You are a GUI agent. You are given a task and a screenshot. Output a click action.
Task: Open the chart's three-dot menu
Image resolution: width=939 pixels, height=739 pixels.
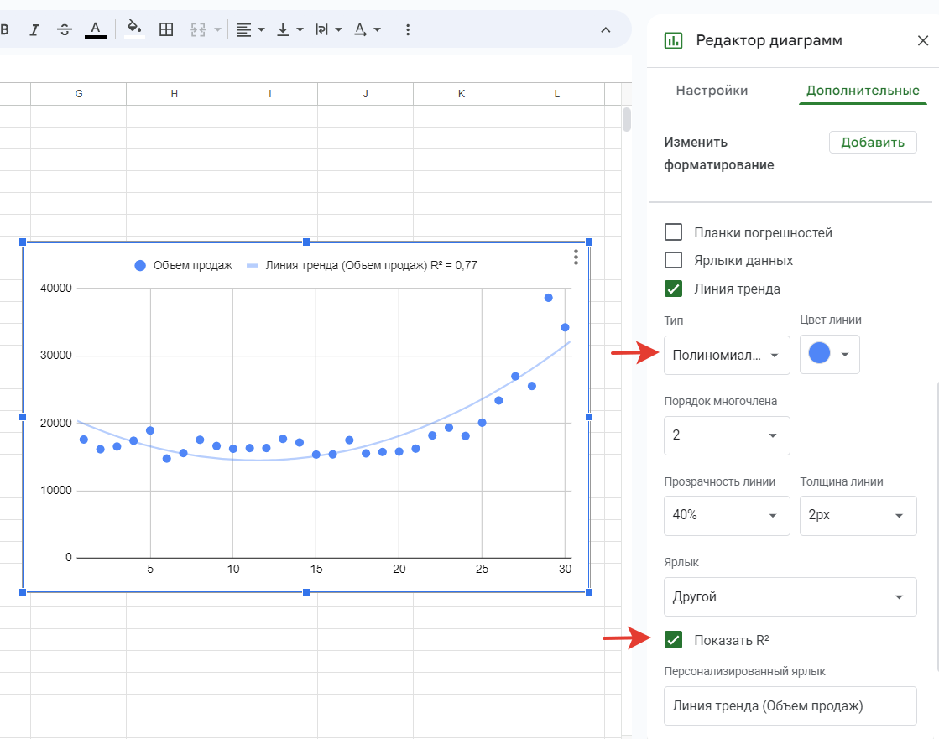point(576,257)
